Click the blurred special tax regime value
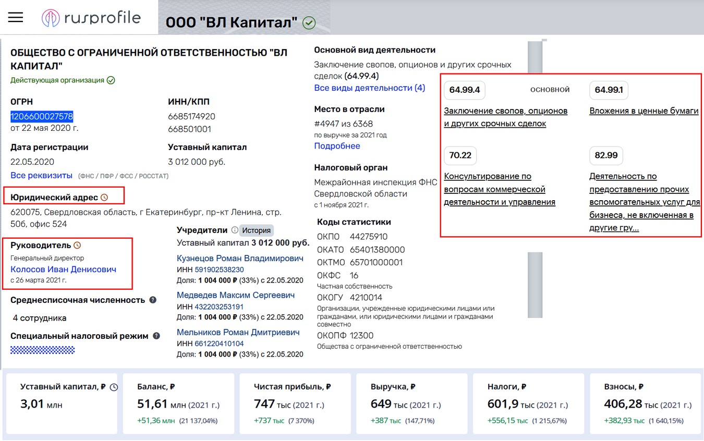Image resolution: width=704 pixels, height=441 pixels. click(x=42, y=350)
